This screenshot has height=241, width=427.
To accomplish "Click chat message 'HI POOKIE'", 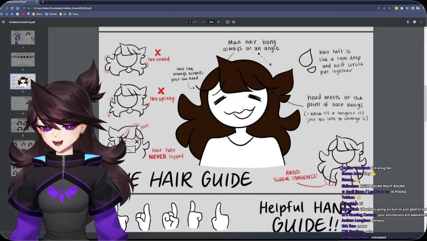I will tap(399, 192).
